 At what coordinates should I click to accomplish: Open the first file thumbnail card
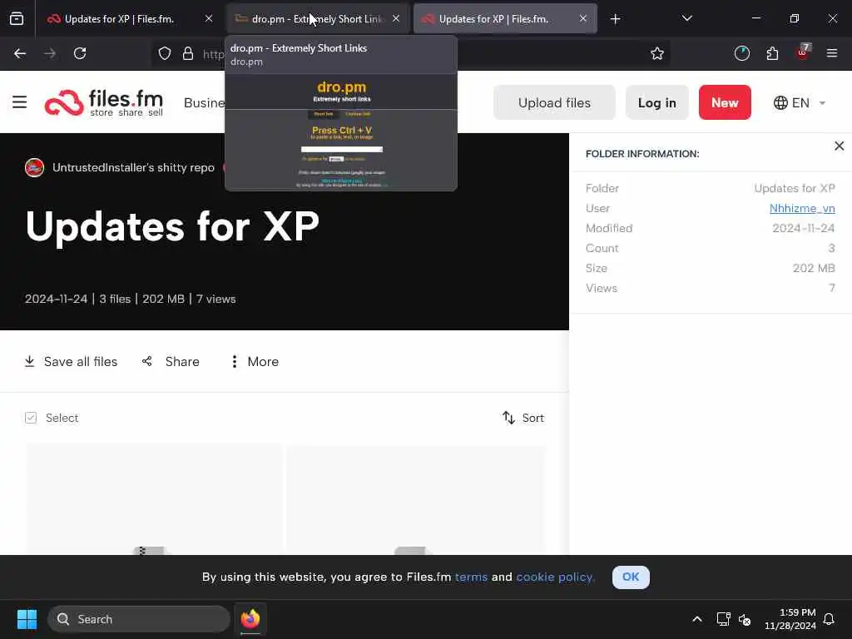click(x=154, y=500)
